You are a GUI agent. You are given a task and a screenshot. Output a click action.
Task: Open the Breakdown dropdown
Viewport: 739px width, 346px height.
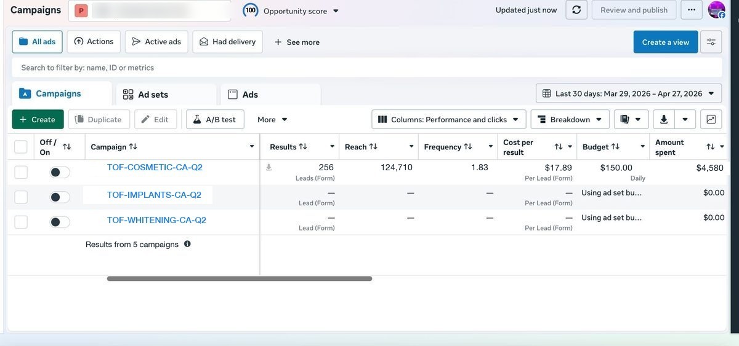570,119
